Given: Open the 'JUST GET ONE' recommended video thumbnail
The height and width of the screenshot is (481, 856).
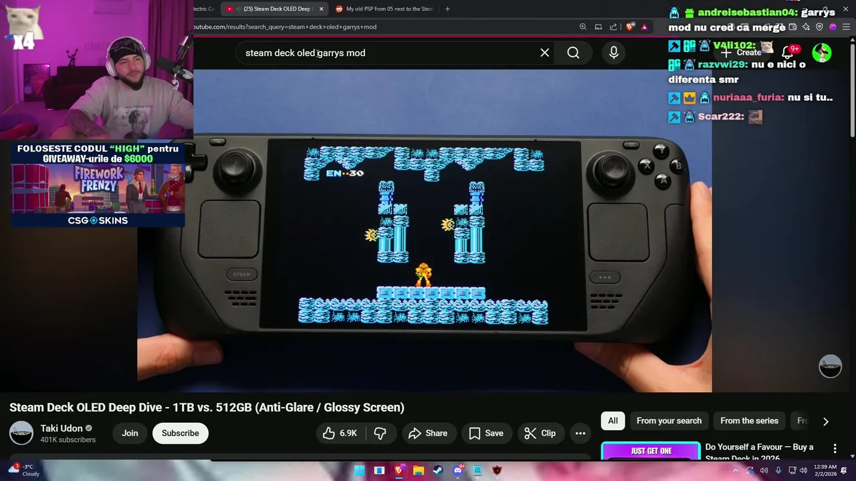Looking at the screenshot, I should click(651, 451).
